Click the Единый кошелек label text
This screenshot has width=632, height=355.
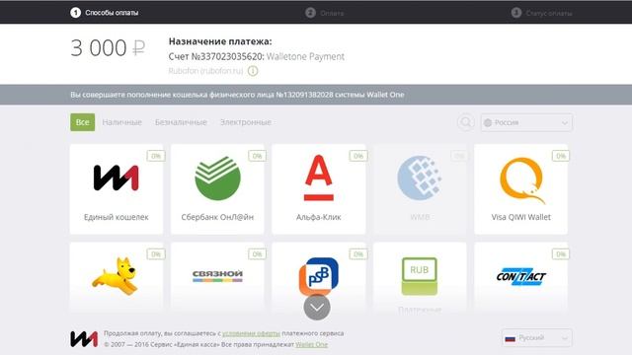[x=117, y=217]
